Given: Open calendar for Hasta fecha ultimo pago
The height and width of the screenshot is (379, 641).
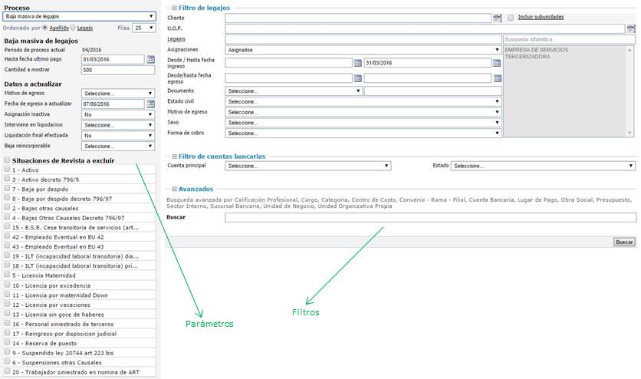Looking at the screenshot, I should pos(150,59).
